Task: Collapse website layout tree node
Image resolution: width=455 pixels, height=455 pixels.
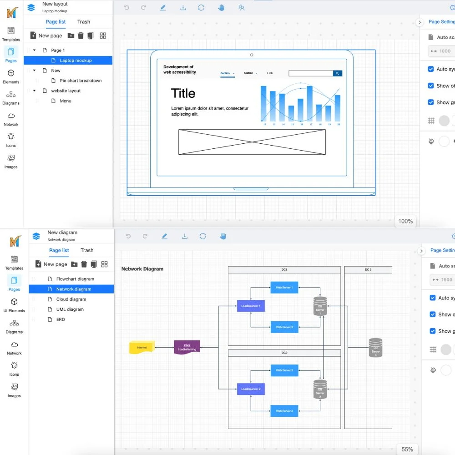Action: pyautogui.click(x=34, y=91)
